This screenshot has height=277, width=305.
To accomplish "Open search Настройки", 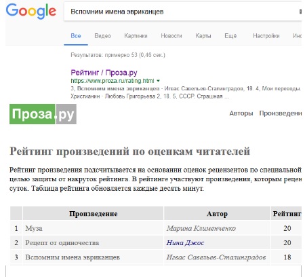I will tap(266, 36).
